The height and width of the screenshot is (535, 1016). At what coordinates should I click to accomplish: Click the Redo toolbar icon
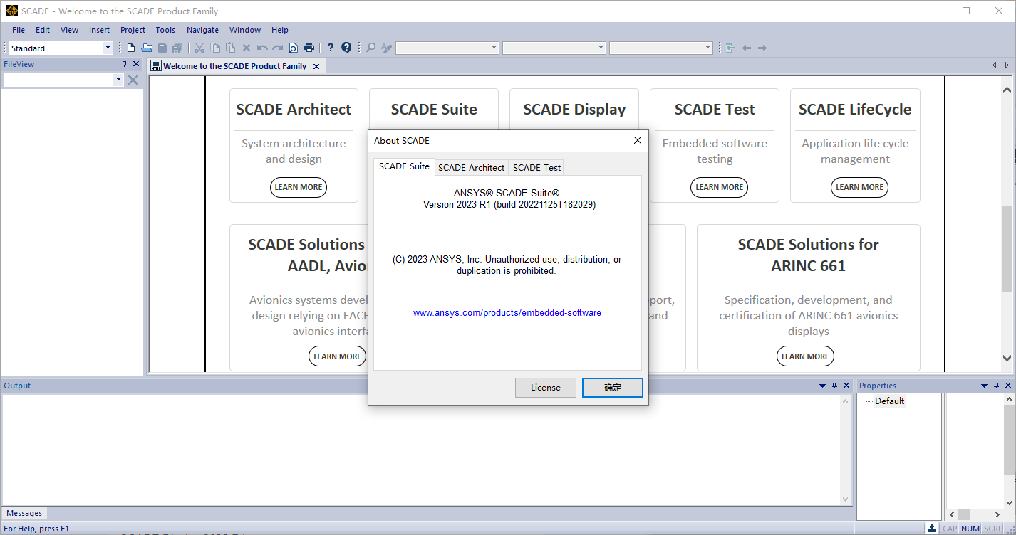(x=278, y=48)
